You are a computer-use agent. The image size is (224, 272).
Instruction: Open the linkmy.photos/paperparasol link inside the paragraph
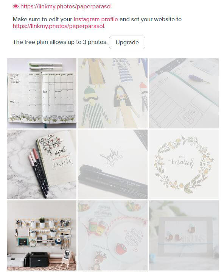[x=59, y=26]
